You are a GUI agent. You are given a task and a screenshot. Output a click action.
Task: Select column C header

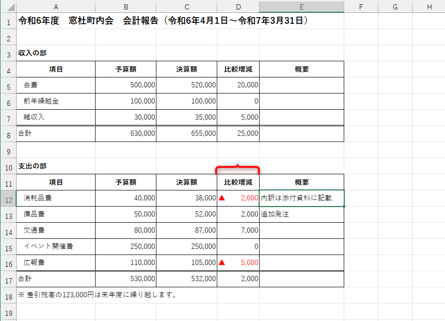186,7
